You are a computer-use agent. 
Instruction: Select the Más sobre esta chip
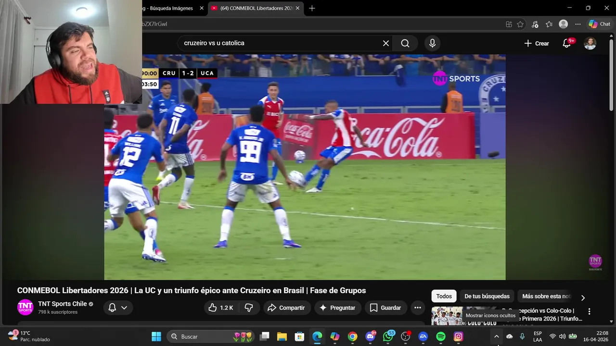tap(546, 297)
